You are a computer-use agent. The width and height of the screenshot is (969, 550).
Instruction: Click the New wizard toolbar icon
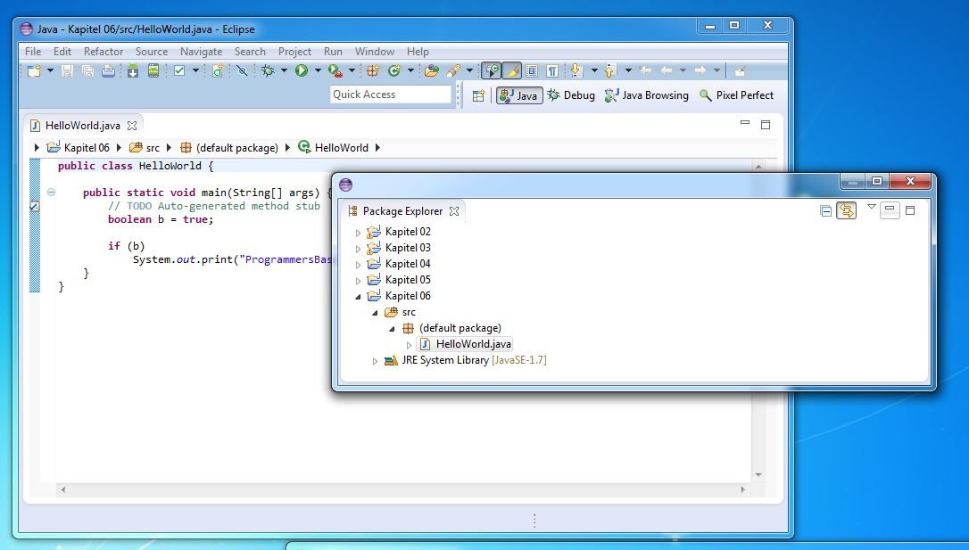pos(34,71)
